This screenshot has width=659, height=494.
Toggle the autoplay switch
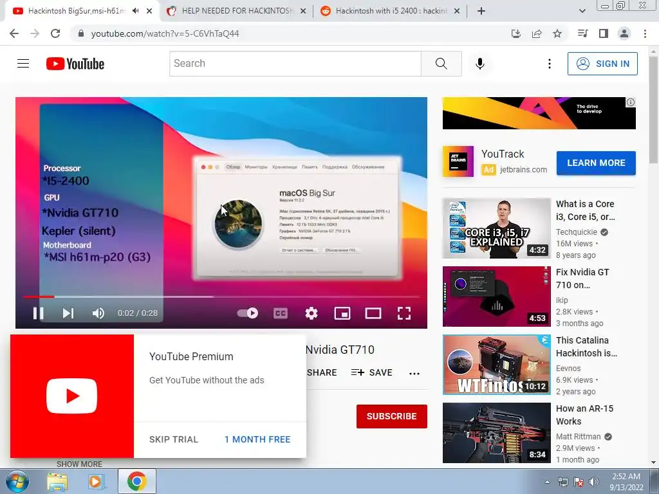click(x=248, y=313)
